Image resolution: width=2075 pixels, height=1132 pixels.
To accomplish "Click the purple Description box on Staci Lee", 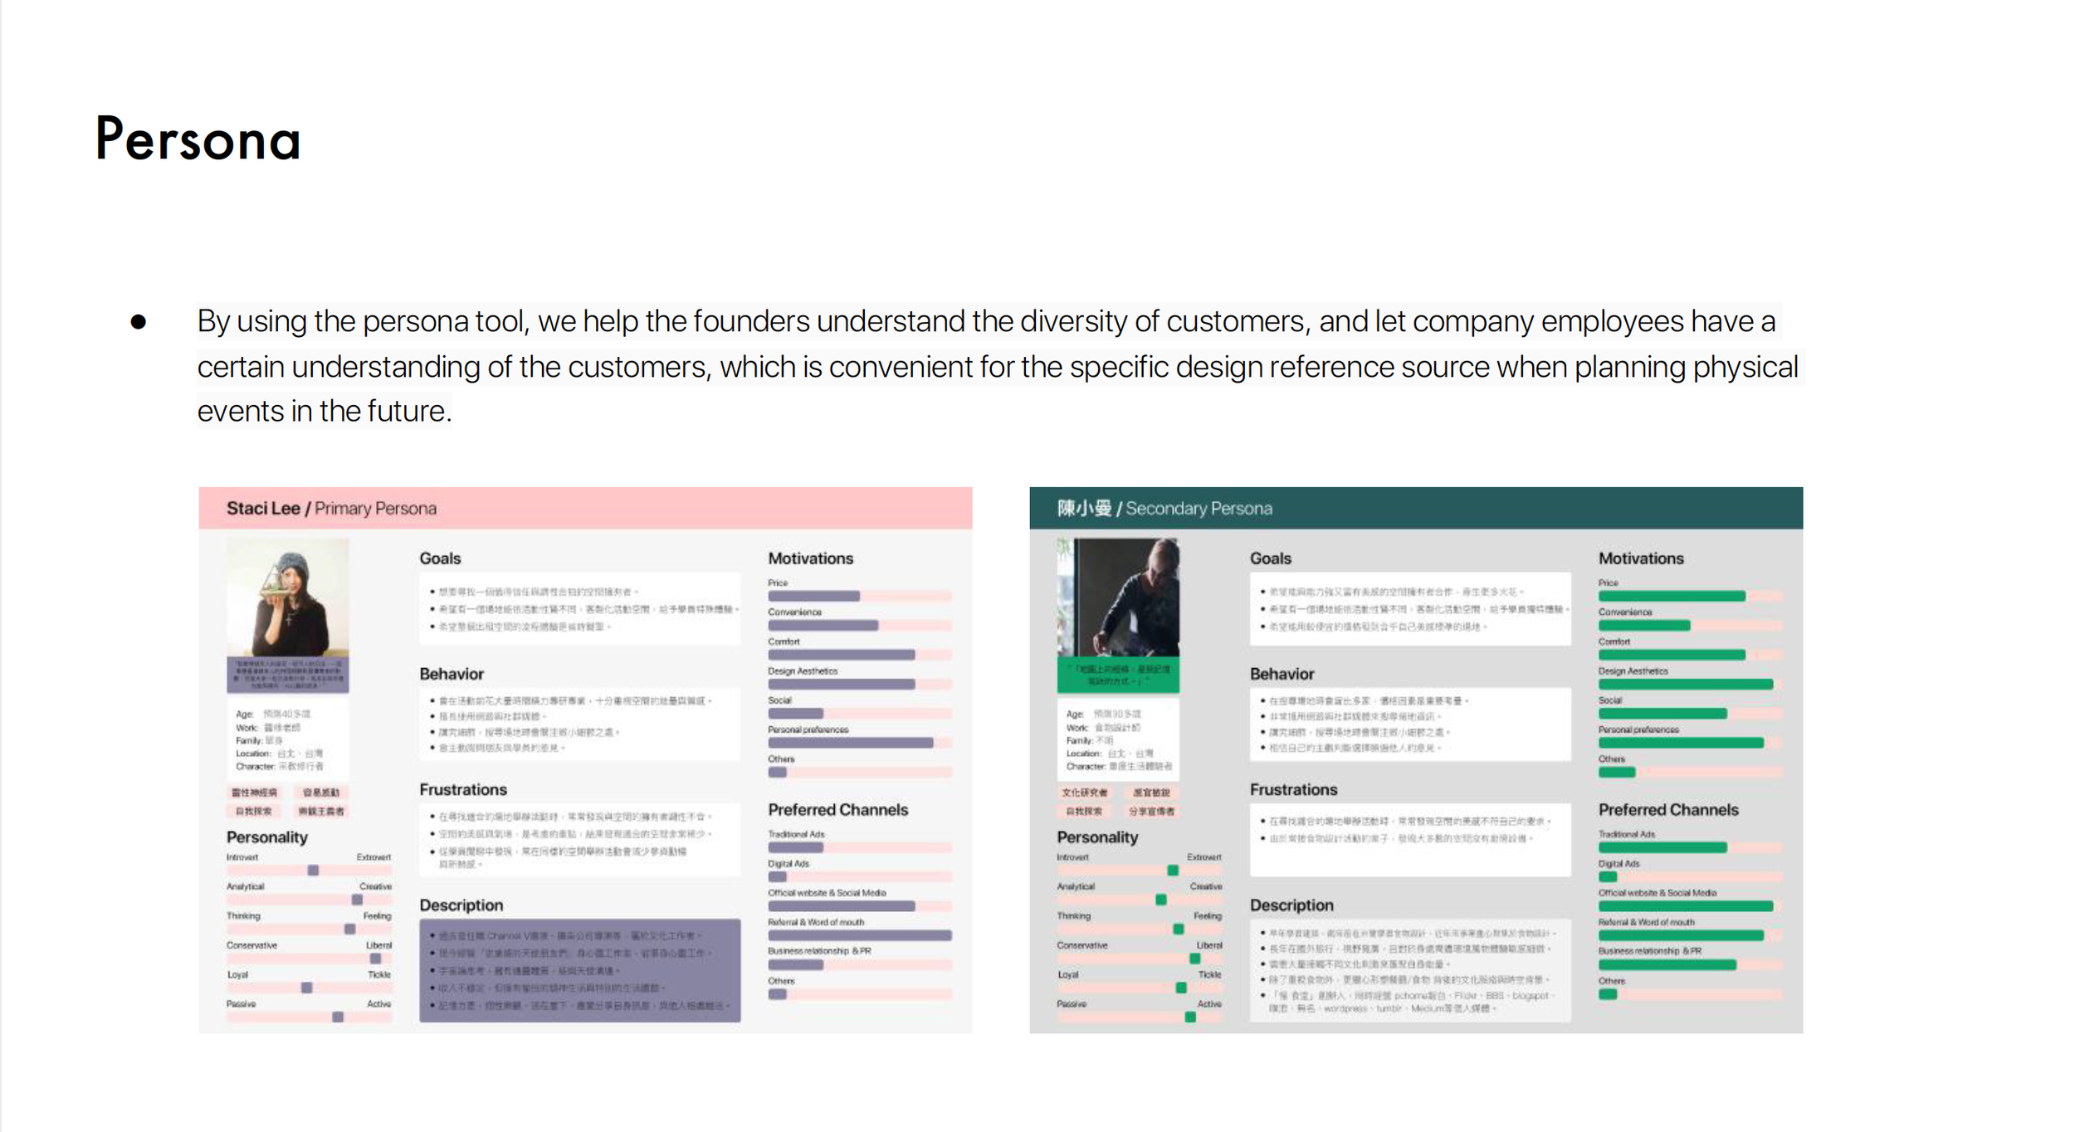I will 579,970.
